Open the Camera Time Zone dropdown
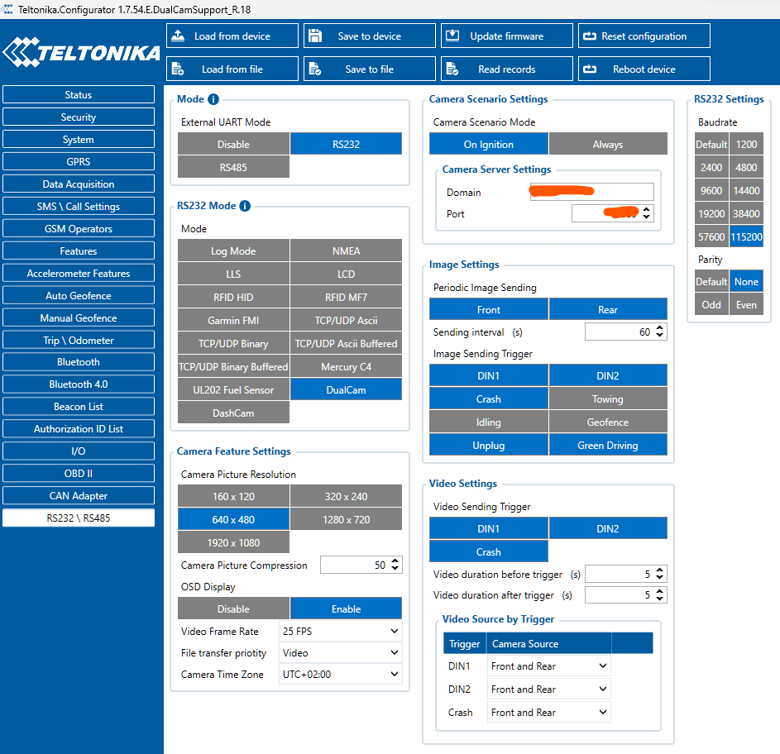780x754 pixels. [x=340, y=675]
